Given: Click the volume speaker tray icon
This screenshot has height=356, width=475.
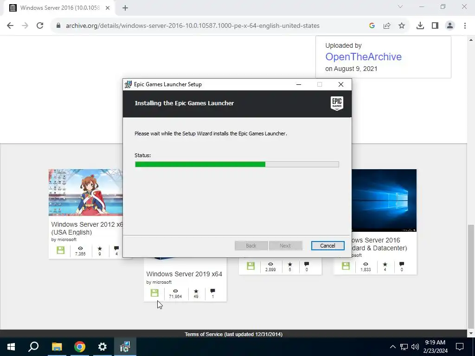Looking at the screenshot, I should pyautogui.click(x=415, y=347).
